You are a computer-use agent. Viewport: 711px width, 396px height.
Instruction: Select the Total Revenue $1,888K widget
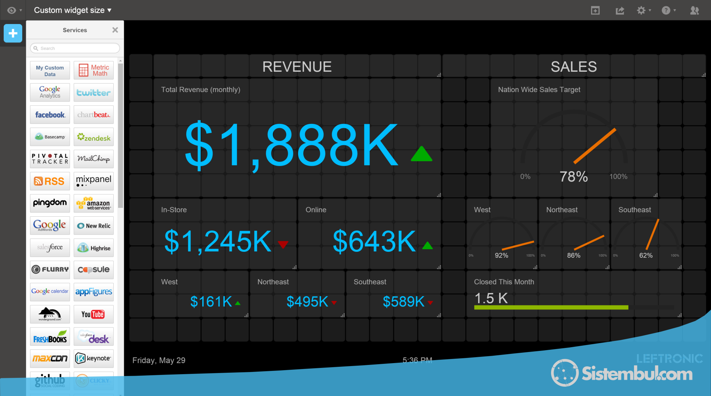click(x=297, y=138)
